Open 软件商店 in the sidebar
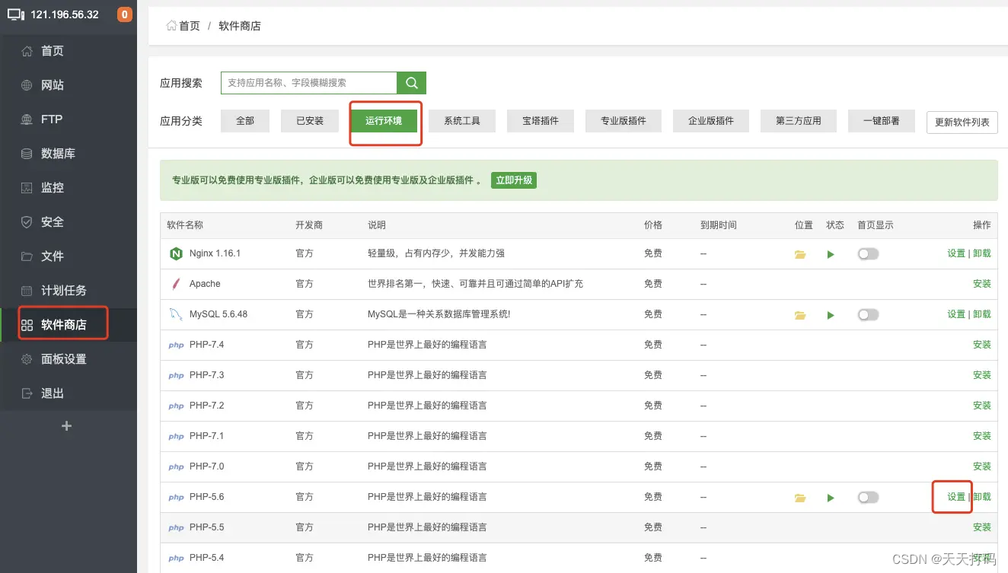 pos(69,325)
